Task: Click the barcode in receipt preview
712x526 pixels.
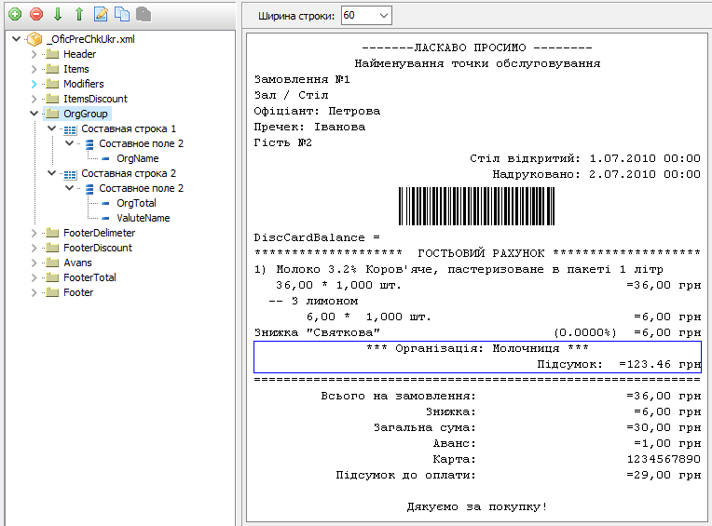Action: point(476,207)
